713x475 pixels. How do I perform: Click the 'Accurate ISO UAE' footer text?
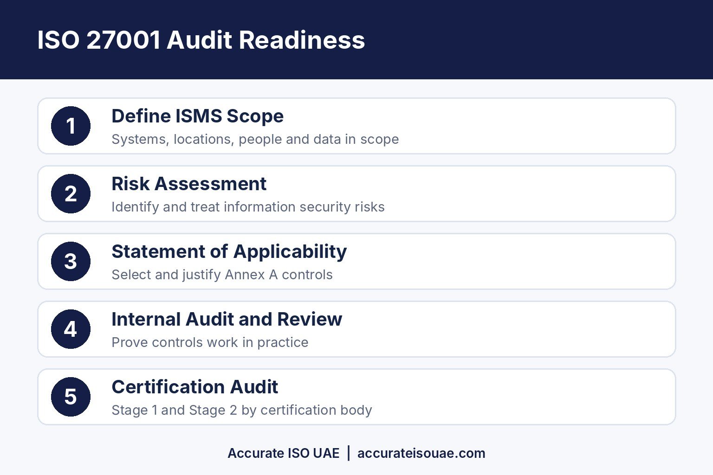click(284, 453)
